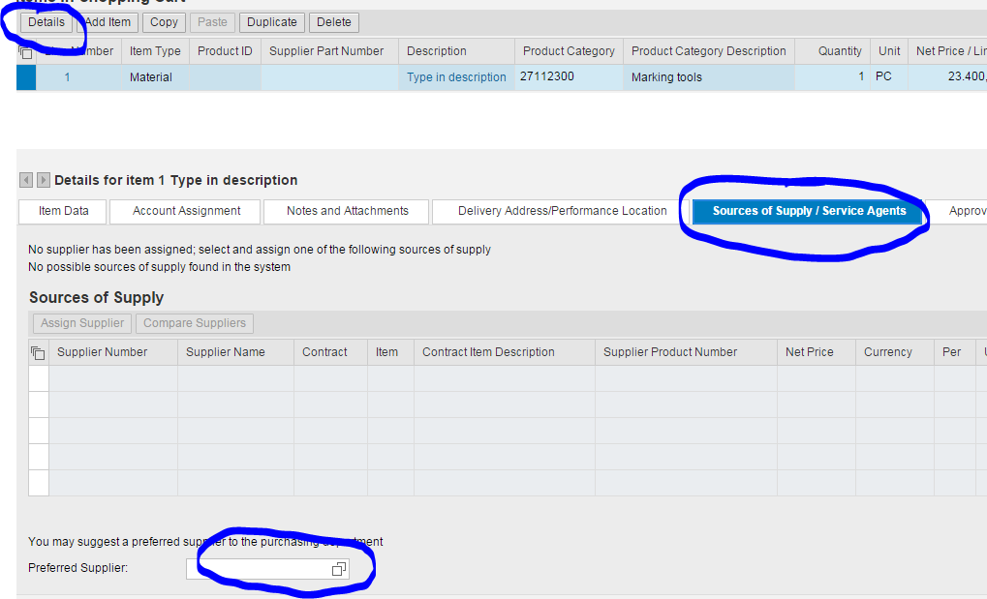Select row marker for Material item 1
This screenshot has height=599, width=987.
[x=26, y=77]
